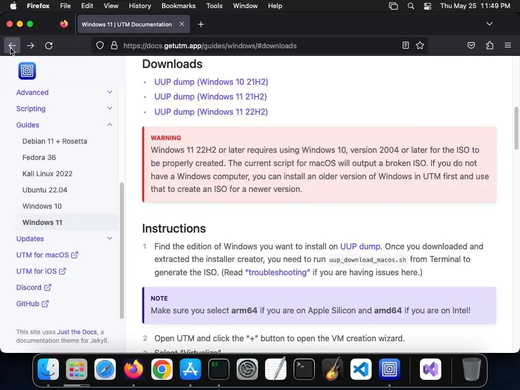Open the Edit menu
This screenshot has width=520, height=390.
[87, 6]
